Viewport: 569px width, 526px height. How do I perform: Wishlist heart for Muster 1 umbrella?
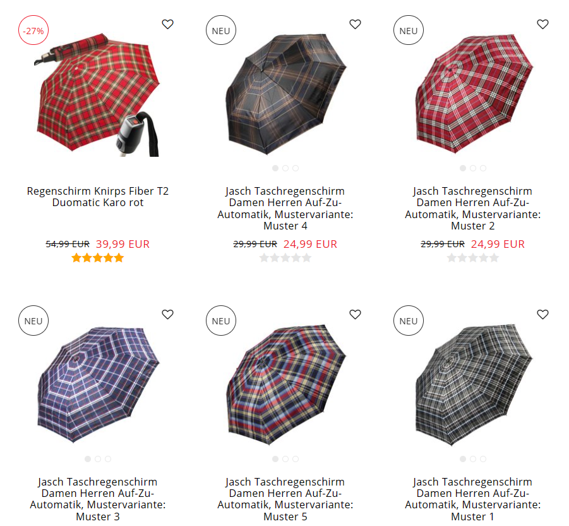(x=543, y=314)
